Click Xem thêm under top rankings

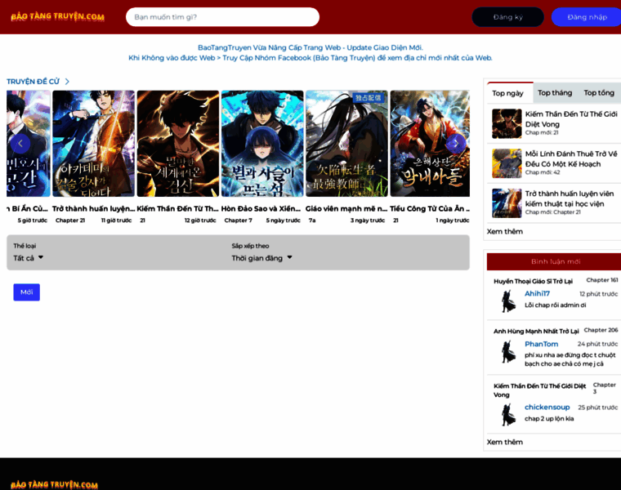pyautogui.click(x=505, y=232)
